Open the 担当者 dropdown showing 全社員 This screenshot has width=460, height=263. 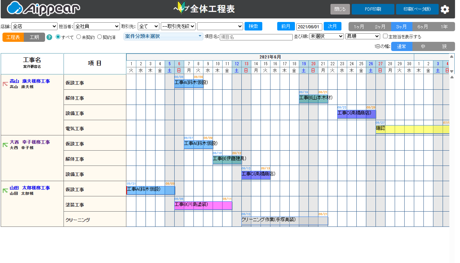coord(97,26)
